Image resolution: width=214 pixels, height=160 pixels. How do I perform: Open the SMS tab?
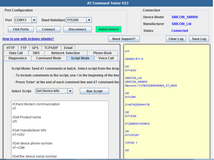36,53
